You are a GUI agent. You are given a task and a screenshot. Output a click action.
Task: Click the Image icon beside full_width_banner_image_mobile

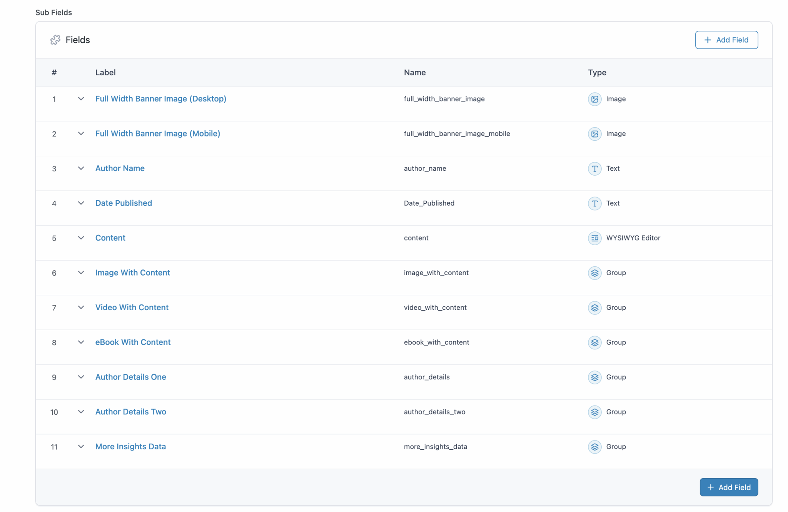(594, 134)
